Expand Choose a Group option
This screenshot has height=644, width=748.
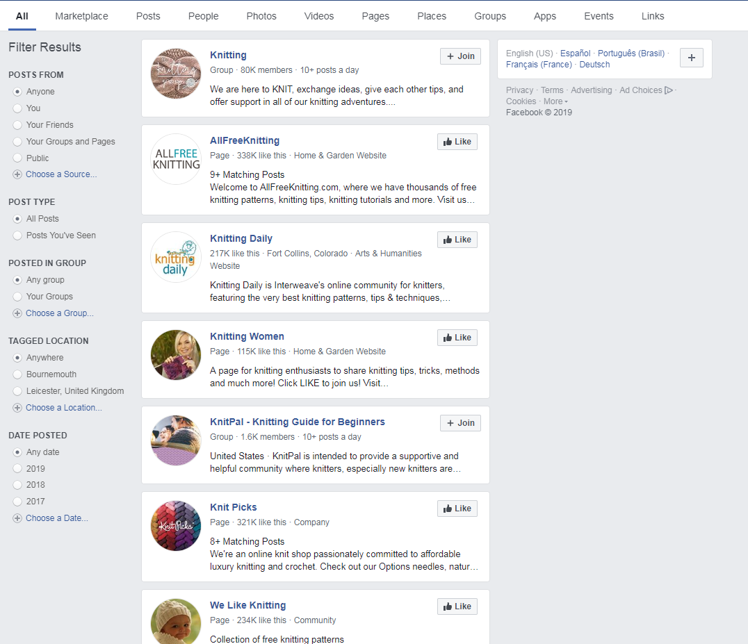pyautogui.click(x=60, y=313)
